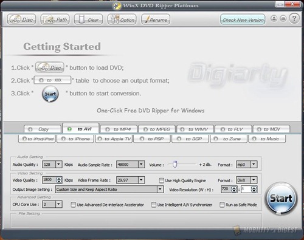Click the mail round icon in toolbar
Screen dimensions: 304x240
coord(283,19)
